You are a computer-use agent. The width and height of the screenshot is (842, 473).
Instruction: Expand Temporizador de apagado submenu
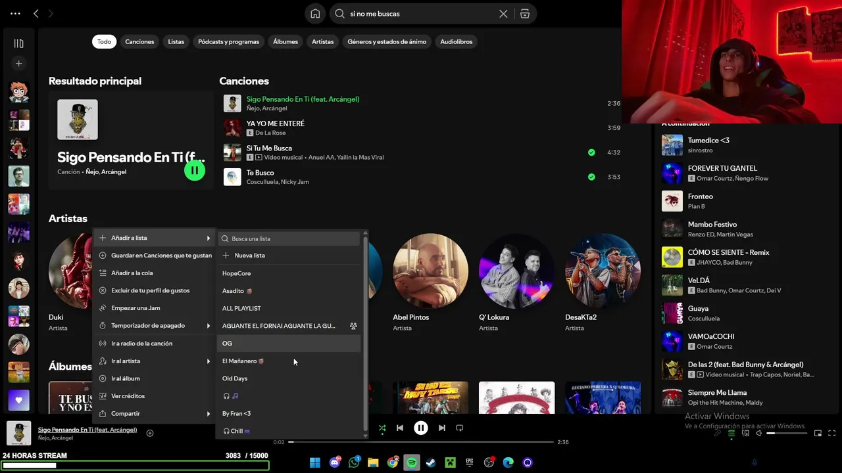[155, 325]
